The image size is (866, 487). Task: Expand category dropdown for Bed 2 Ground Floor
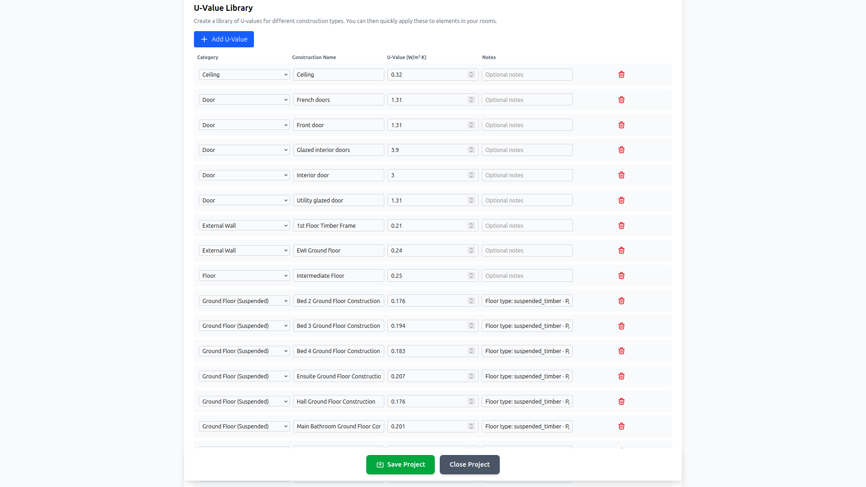click(x=244, y=301)
